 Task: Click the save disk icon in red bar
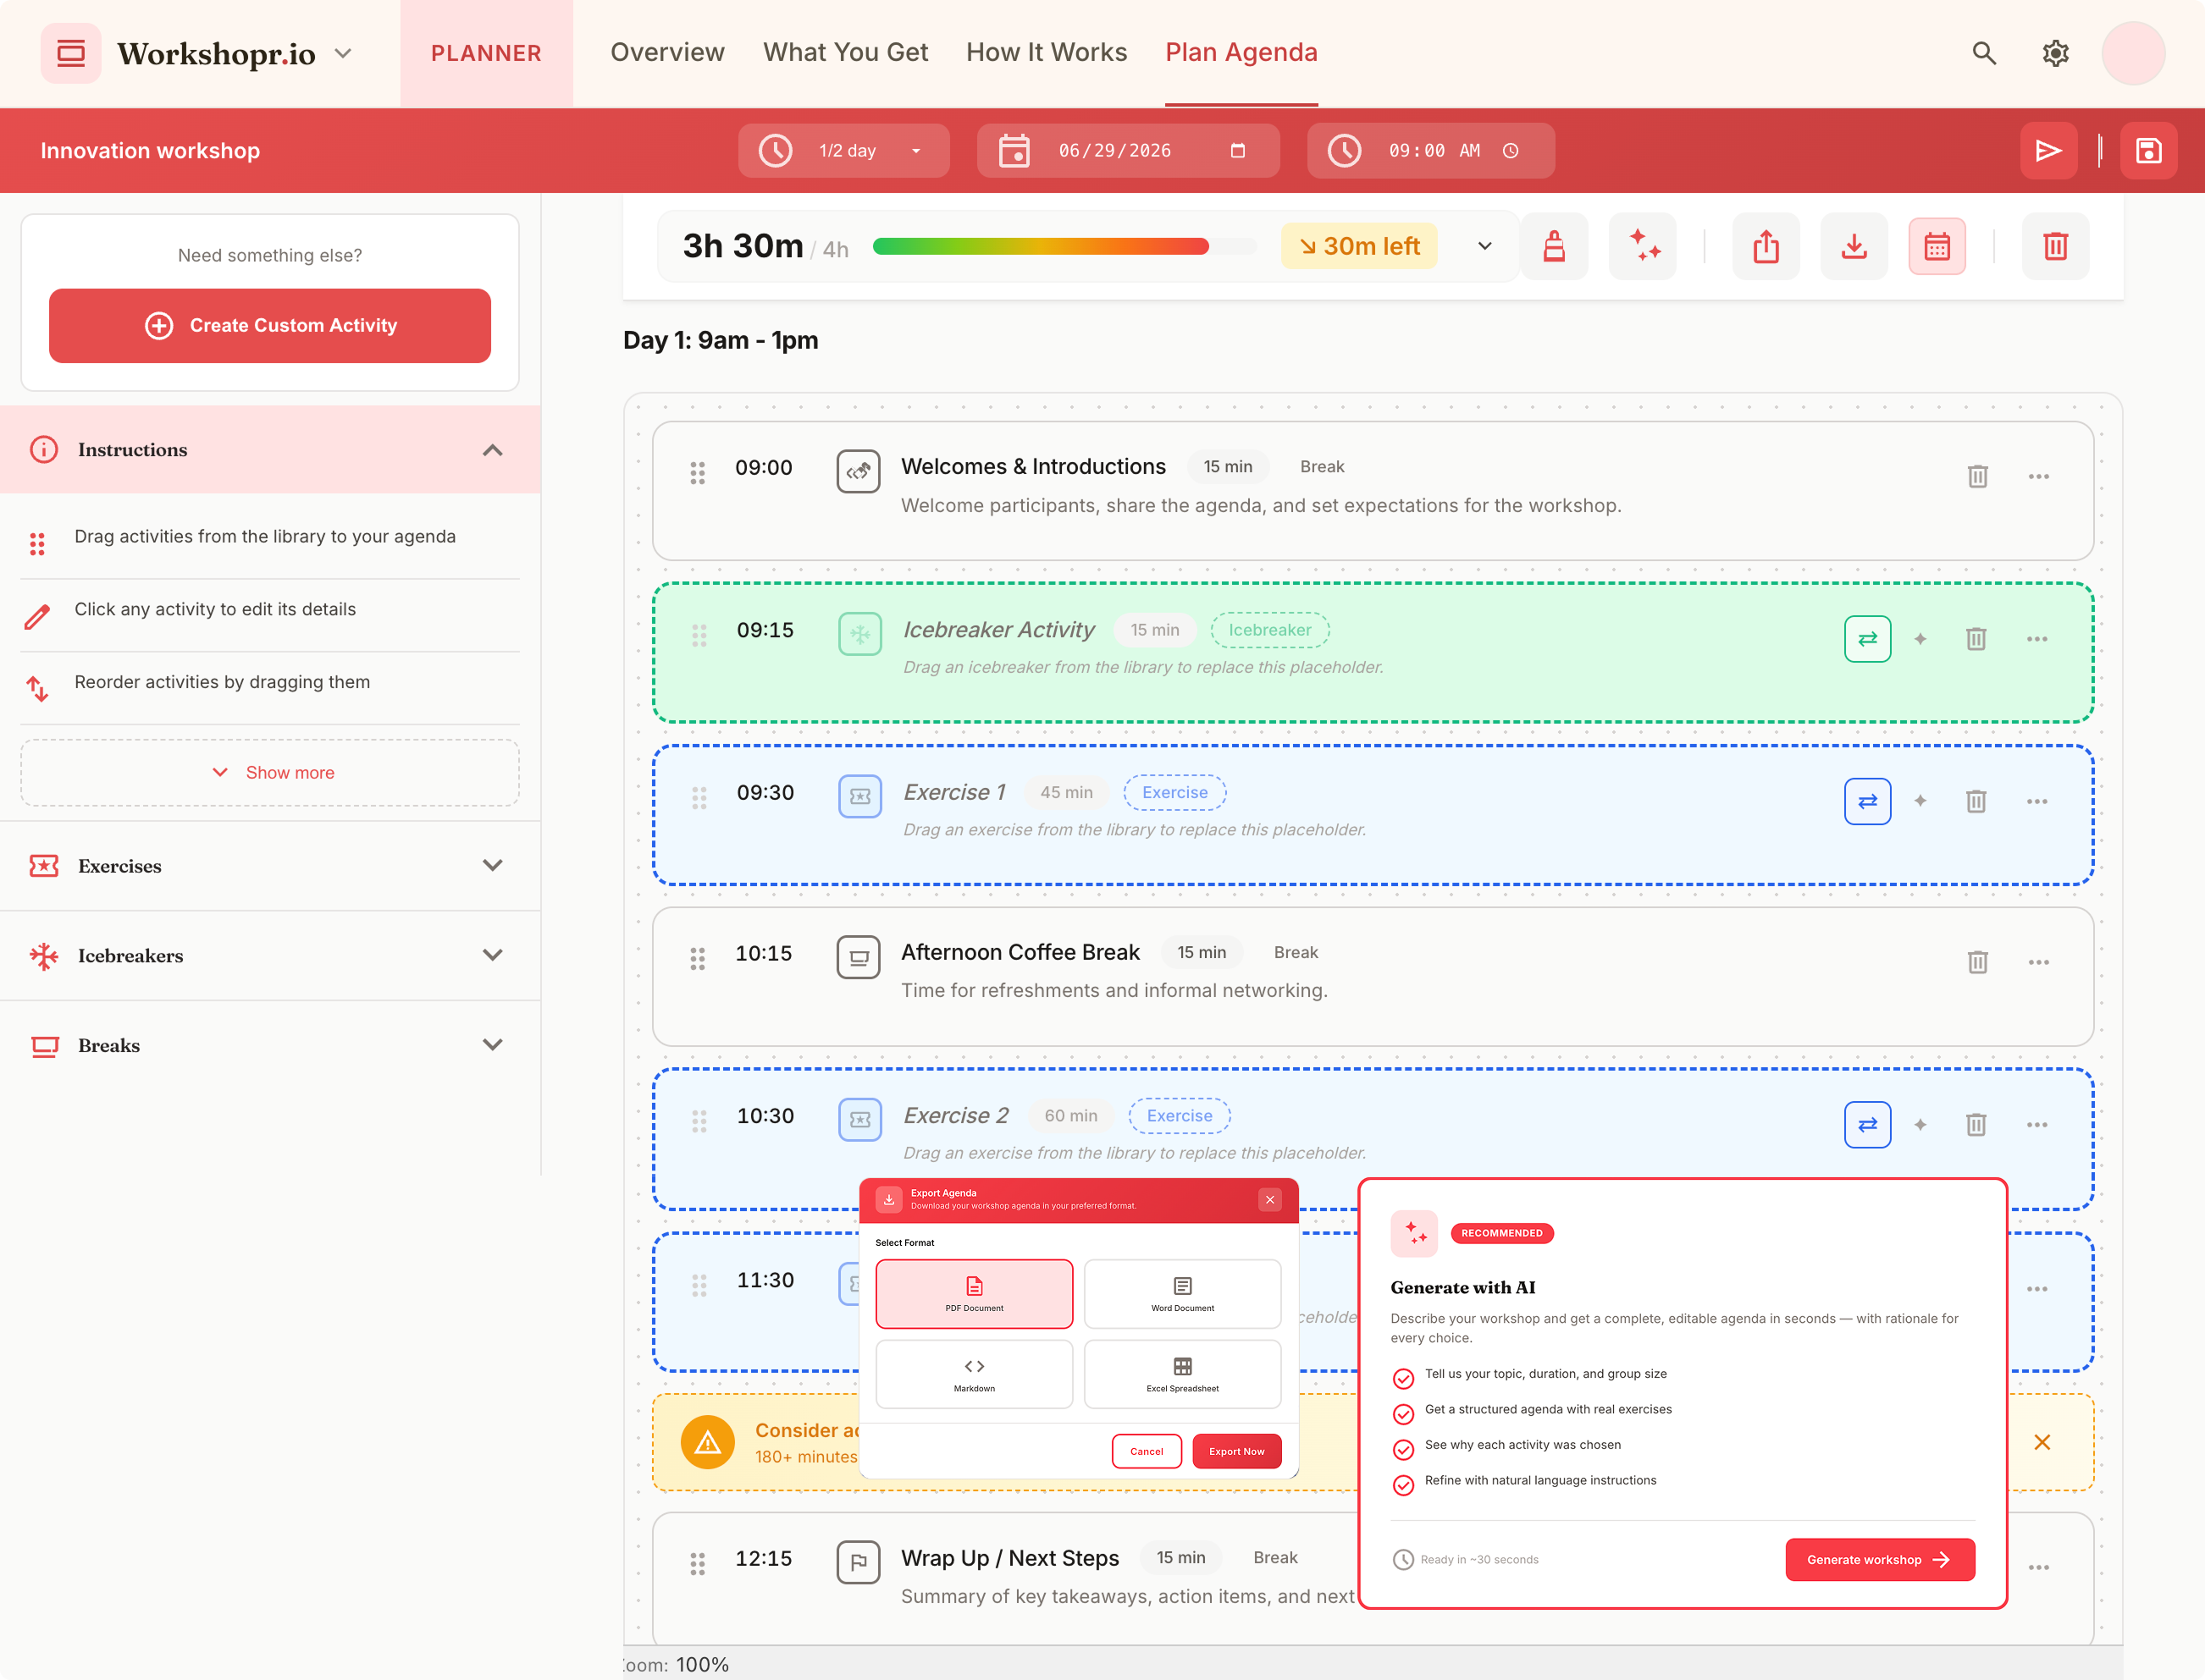2148,151
